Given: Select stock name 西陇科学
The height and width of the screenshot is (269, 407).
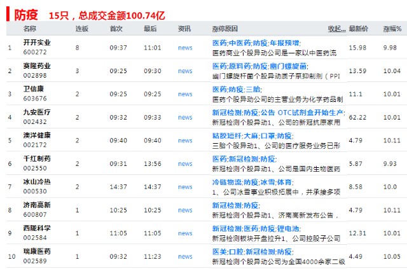Looking at the screenshot, I should click(37, 228).
